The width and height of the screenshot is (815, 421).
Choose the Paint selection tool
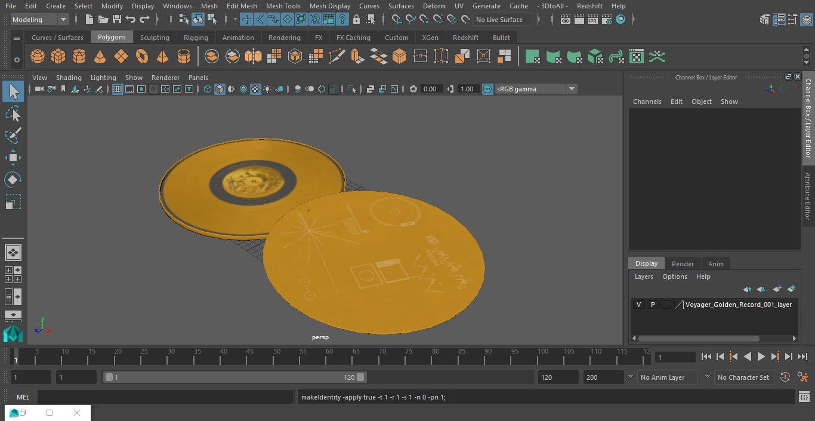pos(13,135)
